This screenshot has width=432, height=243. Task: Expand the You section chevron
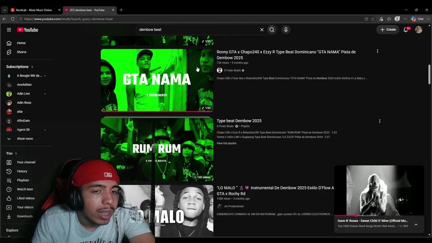pyautogui.click(x=16, y=154)
